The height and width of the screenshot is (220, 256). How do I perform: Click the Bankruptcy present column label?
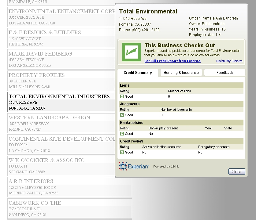point(163,128)
